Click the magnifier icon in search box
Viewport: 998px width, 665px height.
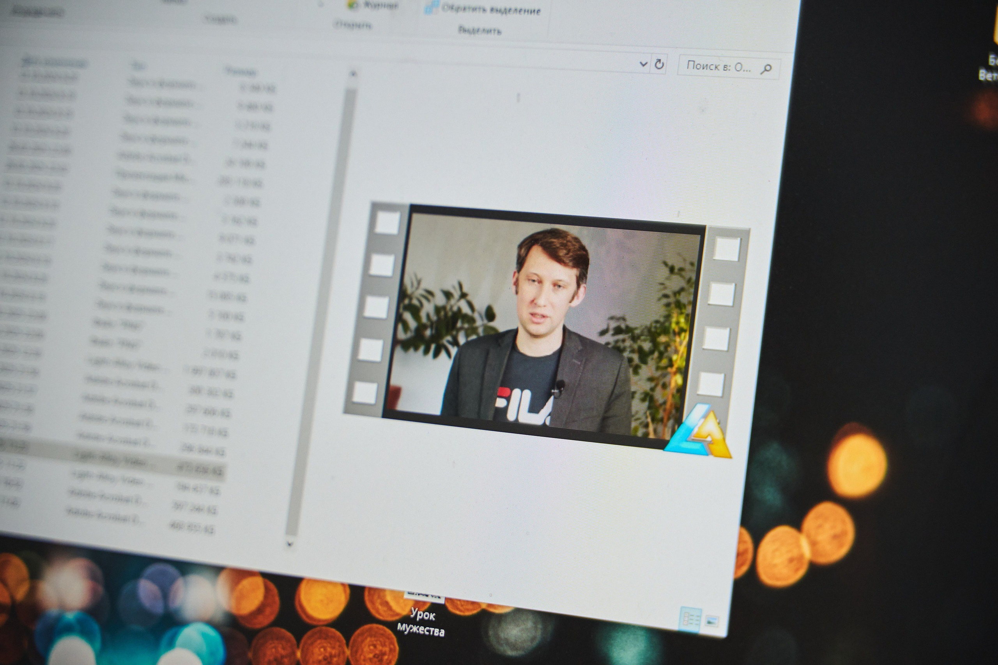(x=766, y=69)
